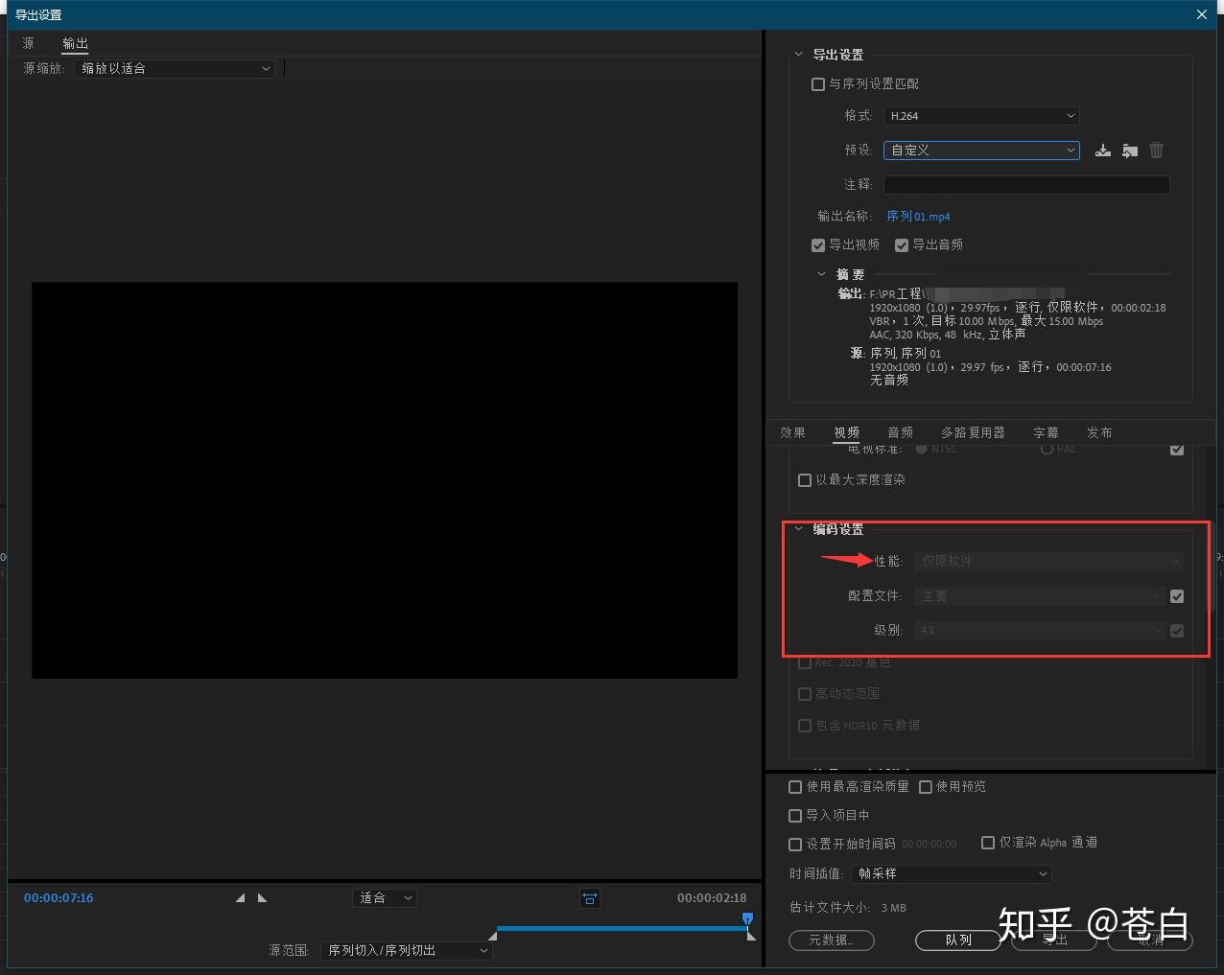Toggle the Rec. 2020 color primaries checkbox
1224x975 pixels.
(805, 662)
